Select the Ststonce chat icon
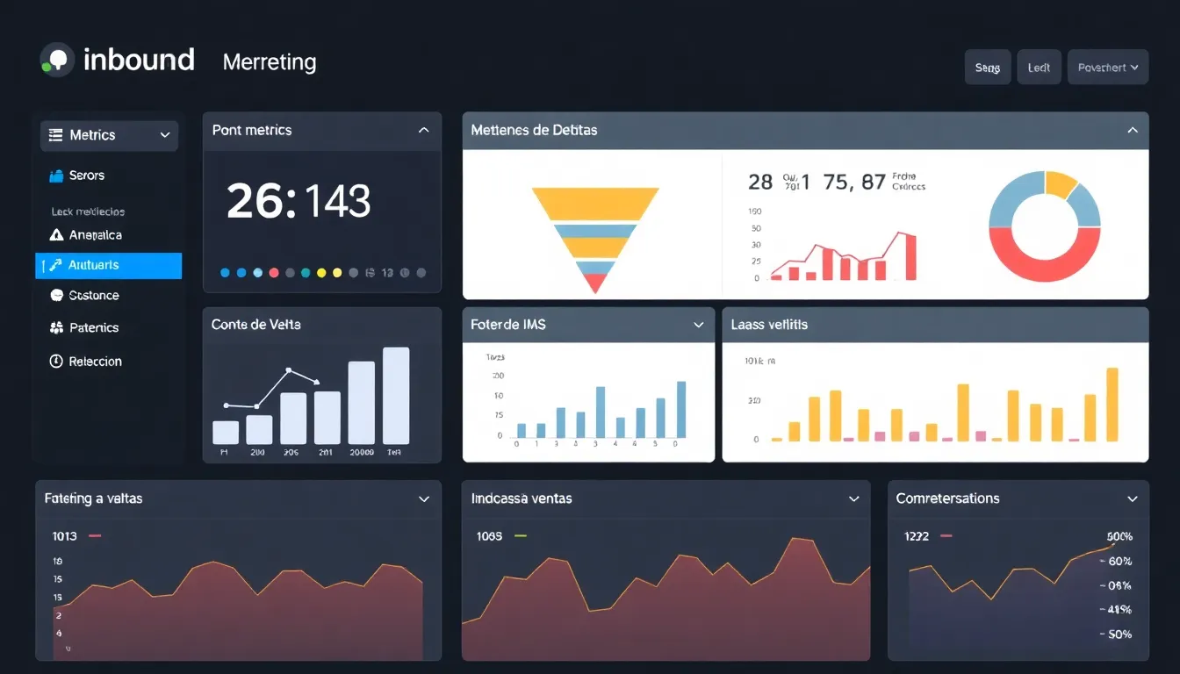Image resolution: width=1180 pixels, height=674 pixels. point(56,296)
